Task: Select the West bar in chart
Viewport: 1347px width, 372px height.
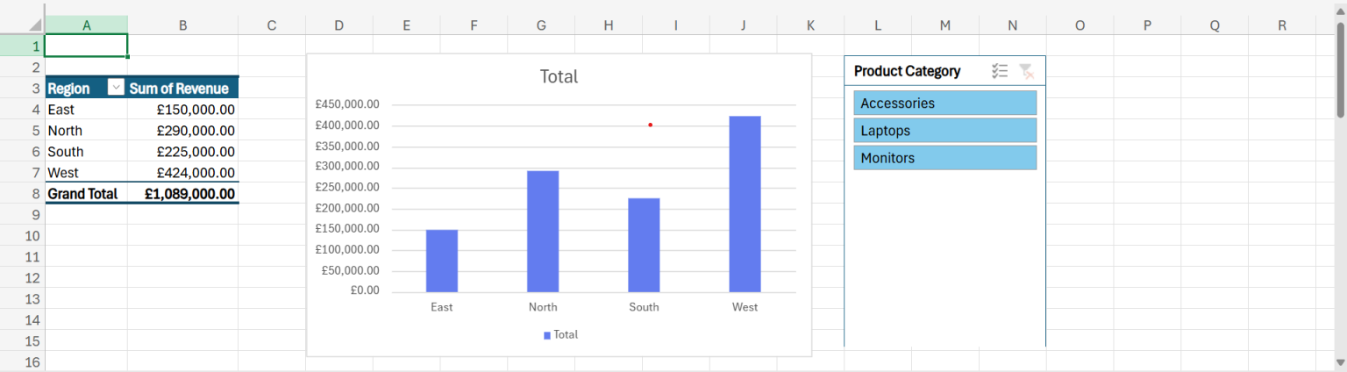Action: tap(745, 204)
